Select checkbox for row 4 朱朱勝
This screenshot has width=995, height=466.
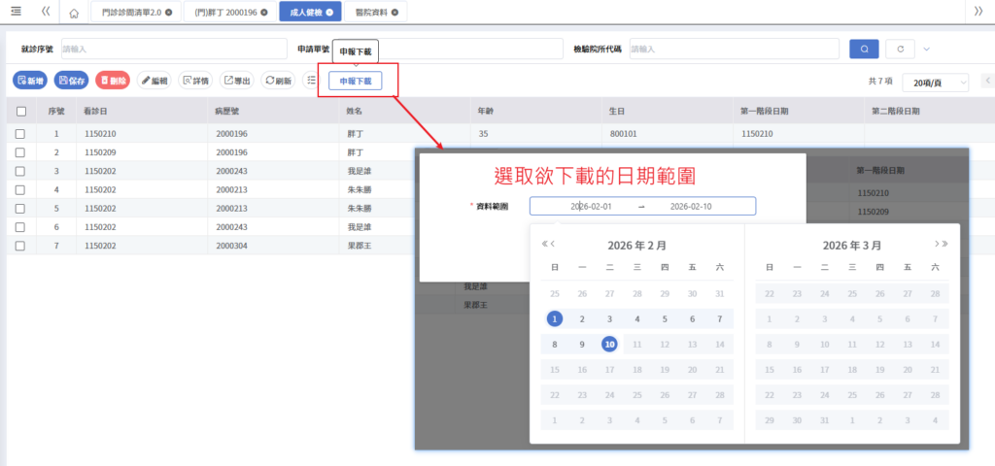coord(20,190)
